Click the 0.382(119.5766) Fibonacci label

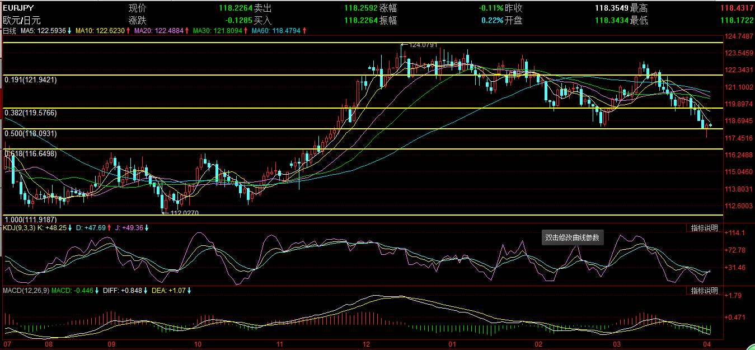[31, 113]
